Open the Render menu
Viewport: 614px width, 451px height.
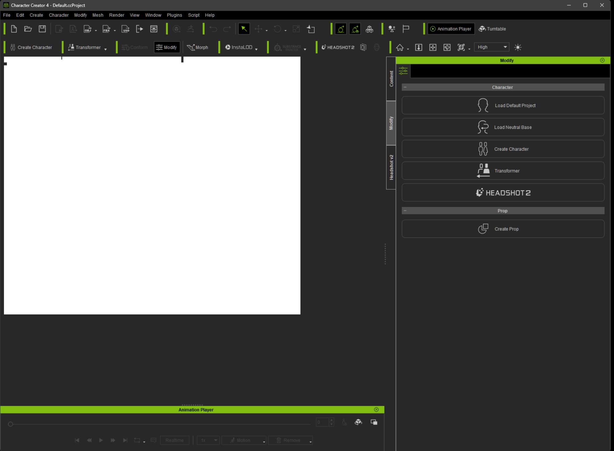(x=117, y=15)
